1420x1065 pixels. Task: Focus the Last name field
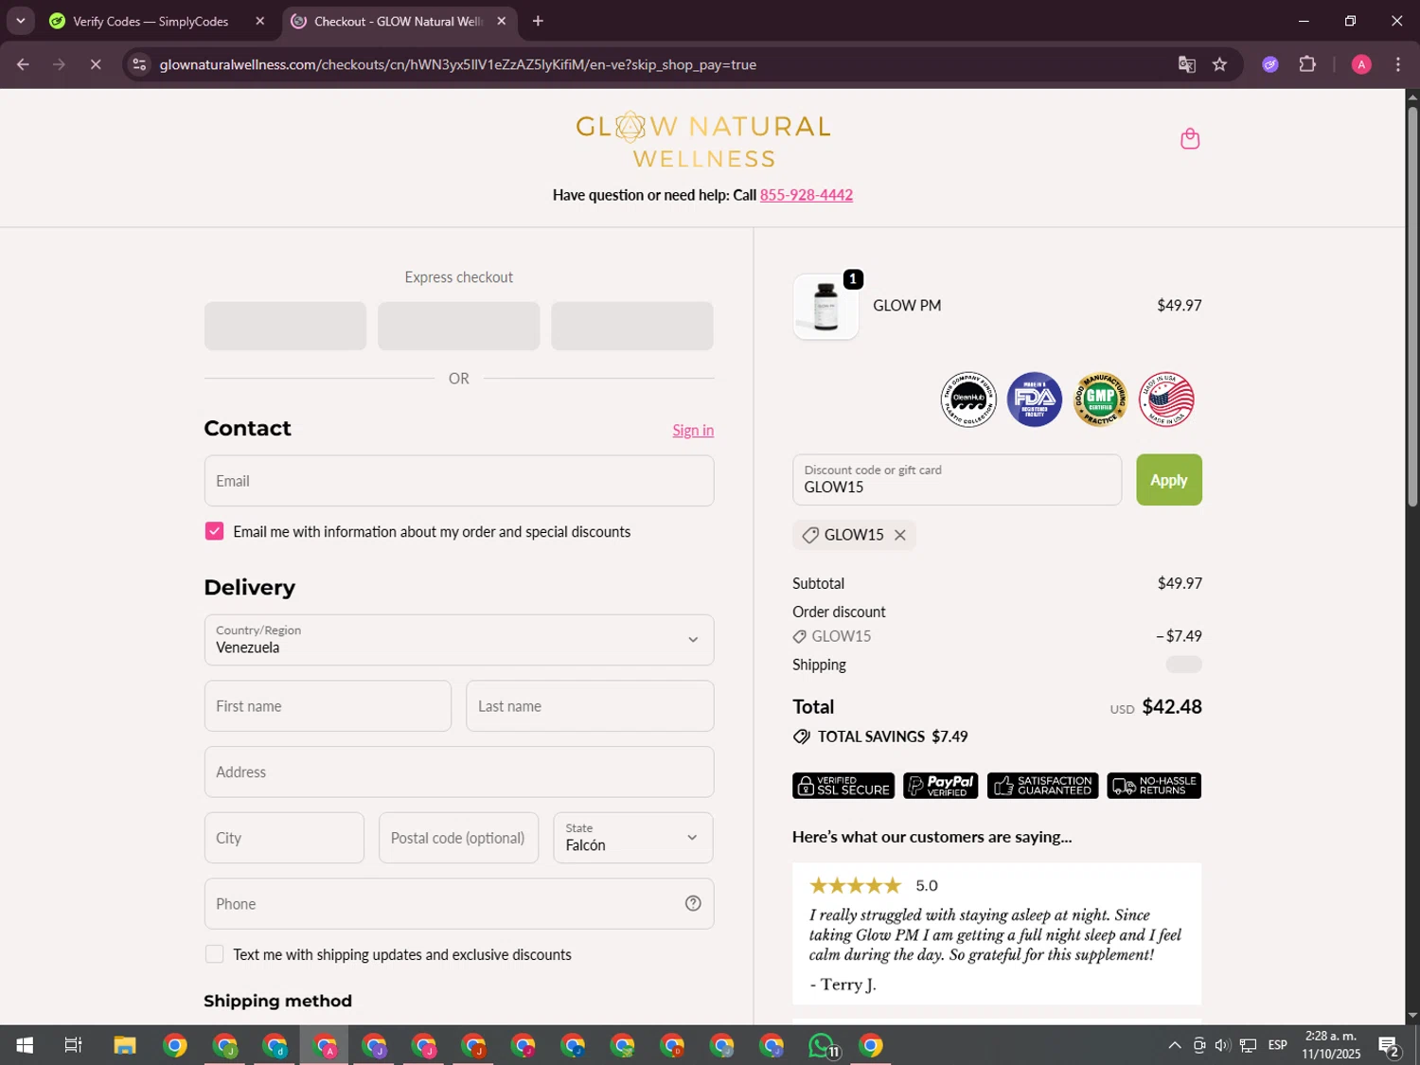pos(590,706)
